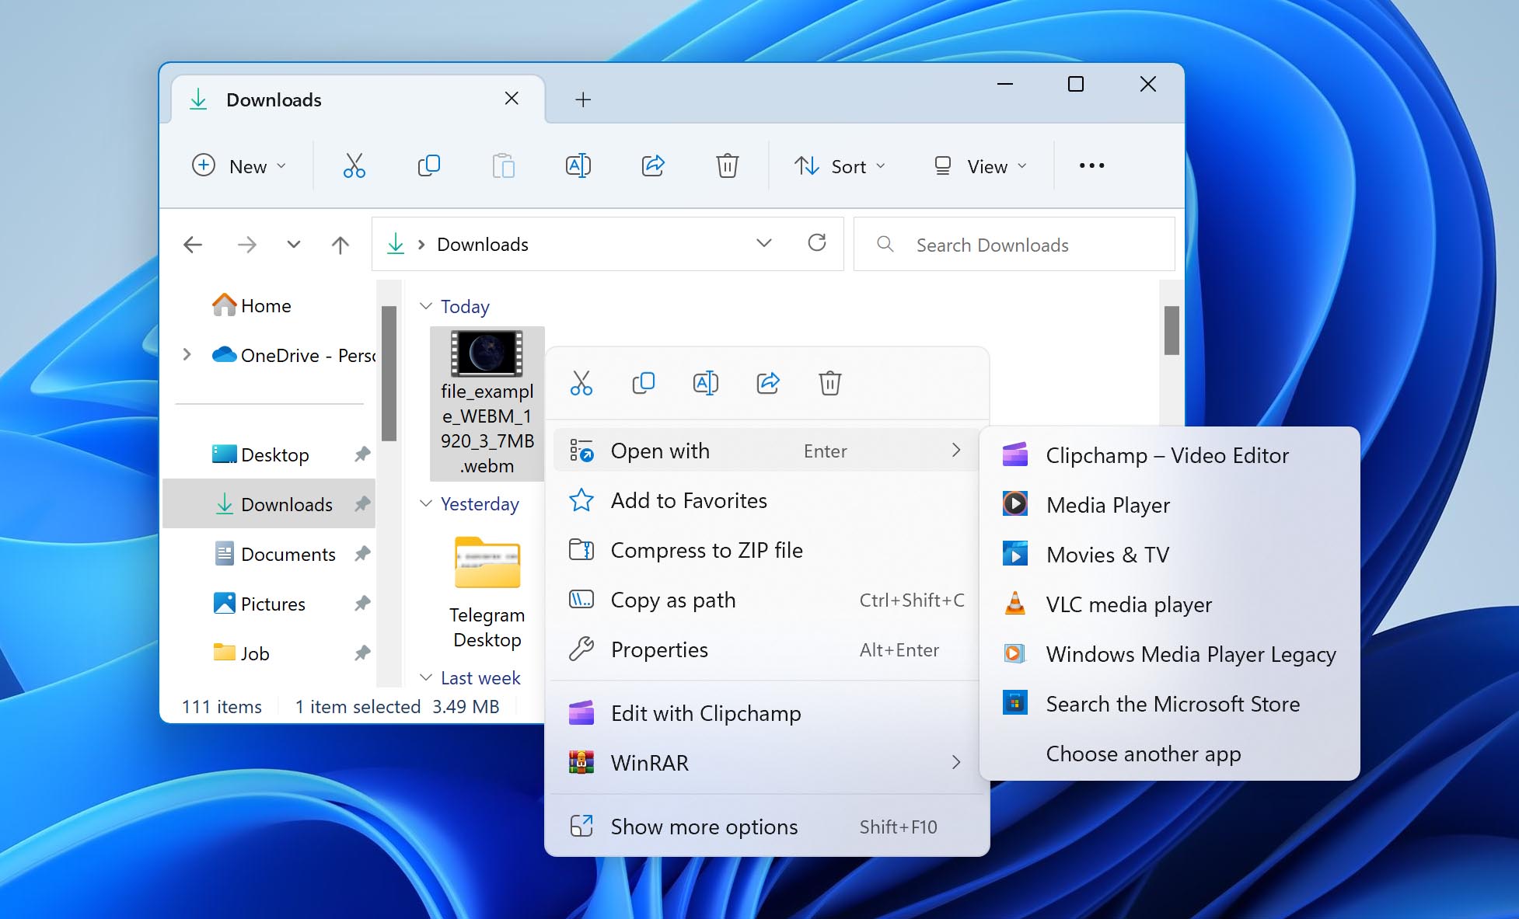Click Clipchamp icon in Open With submenu
The image size is (1519, 919).
pyautogui.click(x=1014, y=455)
